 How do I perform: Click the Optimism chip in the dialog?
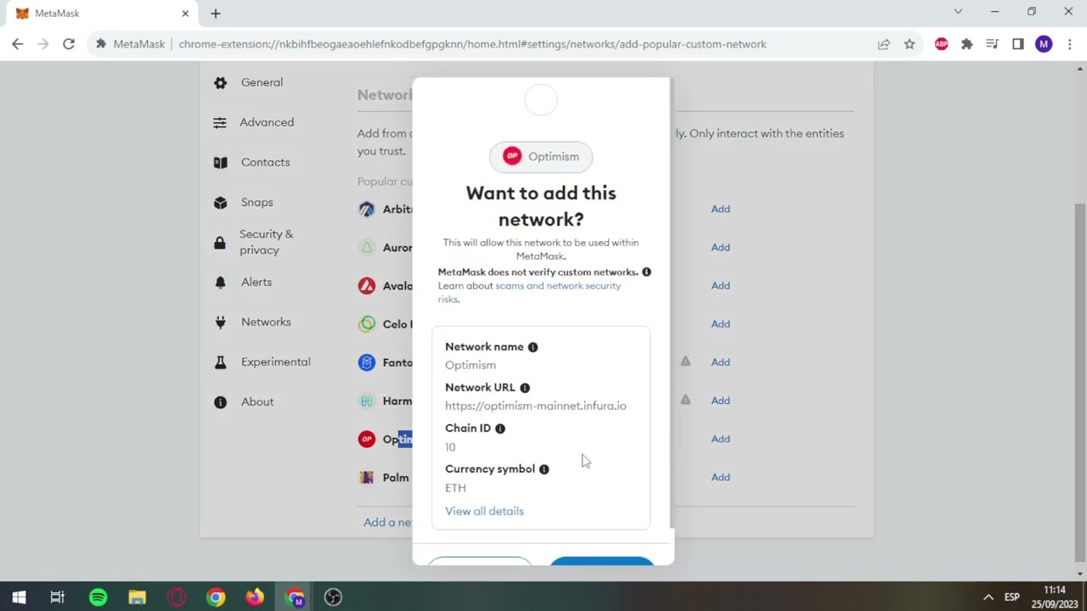coord(541,156)
